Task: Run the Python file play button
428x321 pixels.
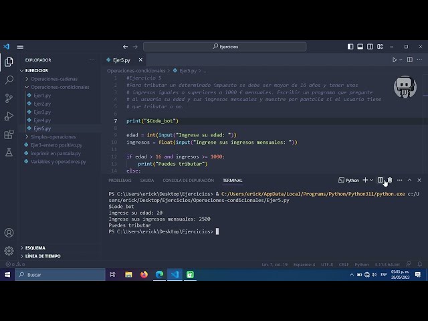Action: [394, 60]
